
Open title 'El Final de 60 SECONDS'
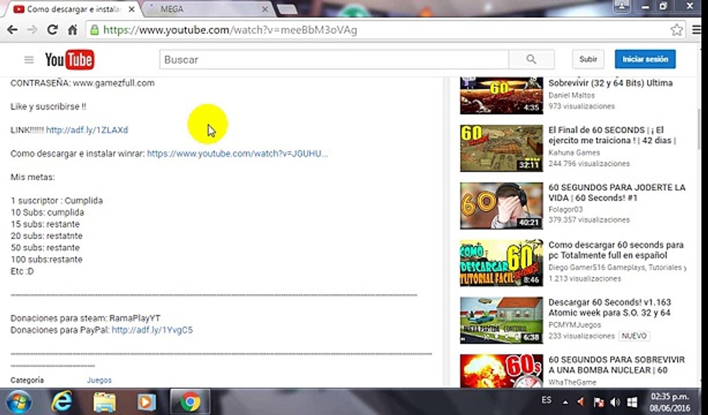[612, 135]
